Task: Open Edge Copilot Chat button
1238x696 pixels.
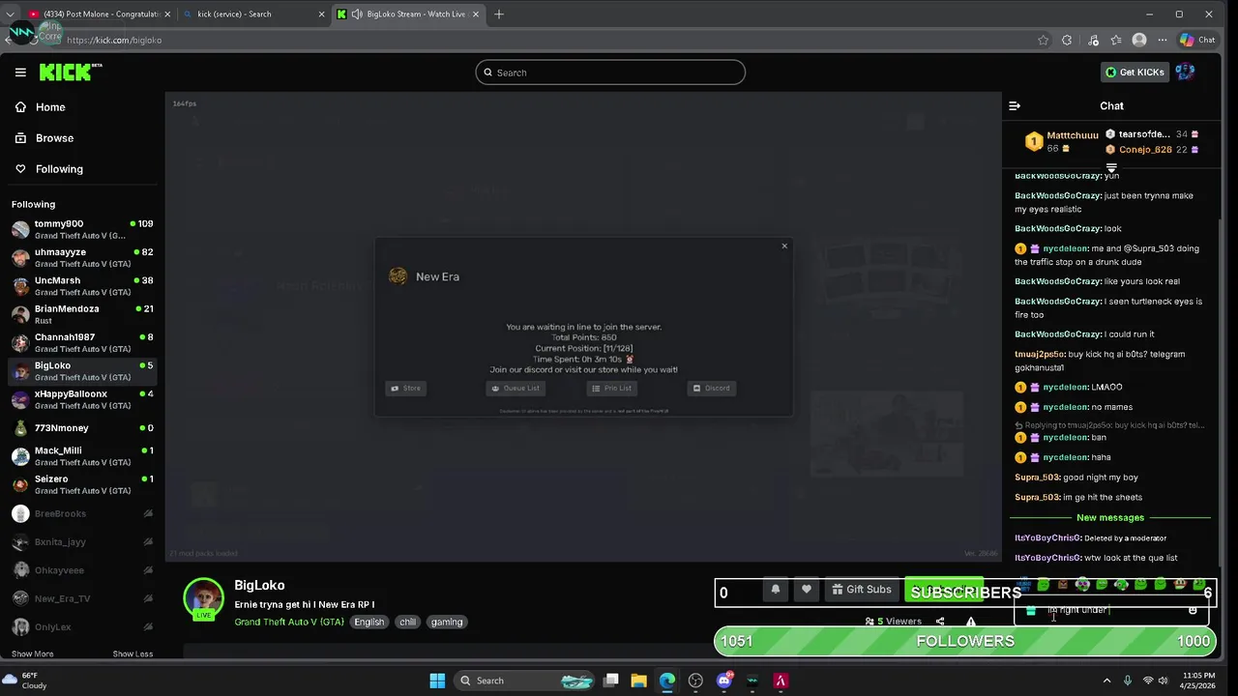Action: pos(1197,40)
